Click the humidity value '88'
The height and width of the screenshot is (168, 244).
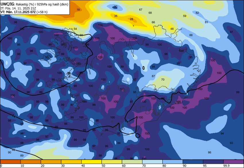pos(191,35)
